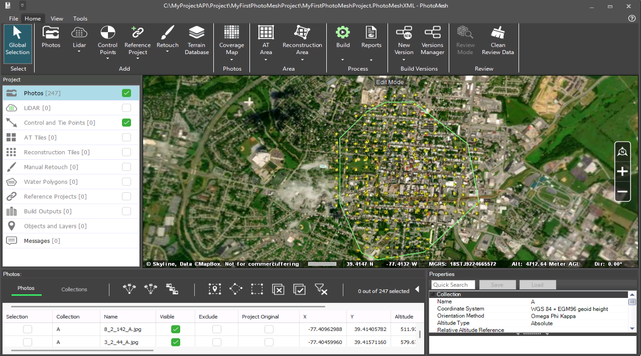Collapse the Collection properties group

433,294
